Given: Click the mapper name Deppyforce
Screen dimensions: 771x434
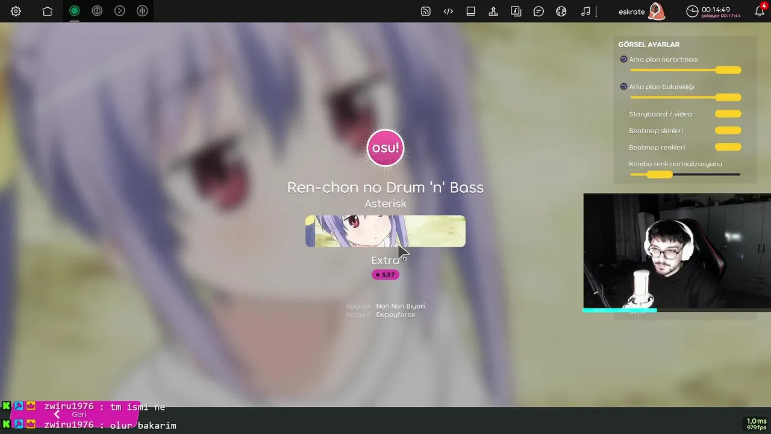Looking at the screenshot, I should pos(396,315).
